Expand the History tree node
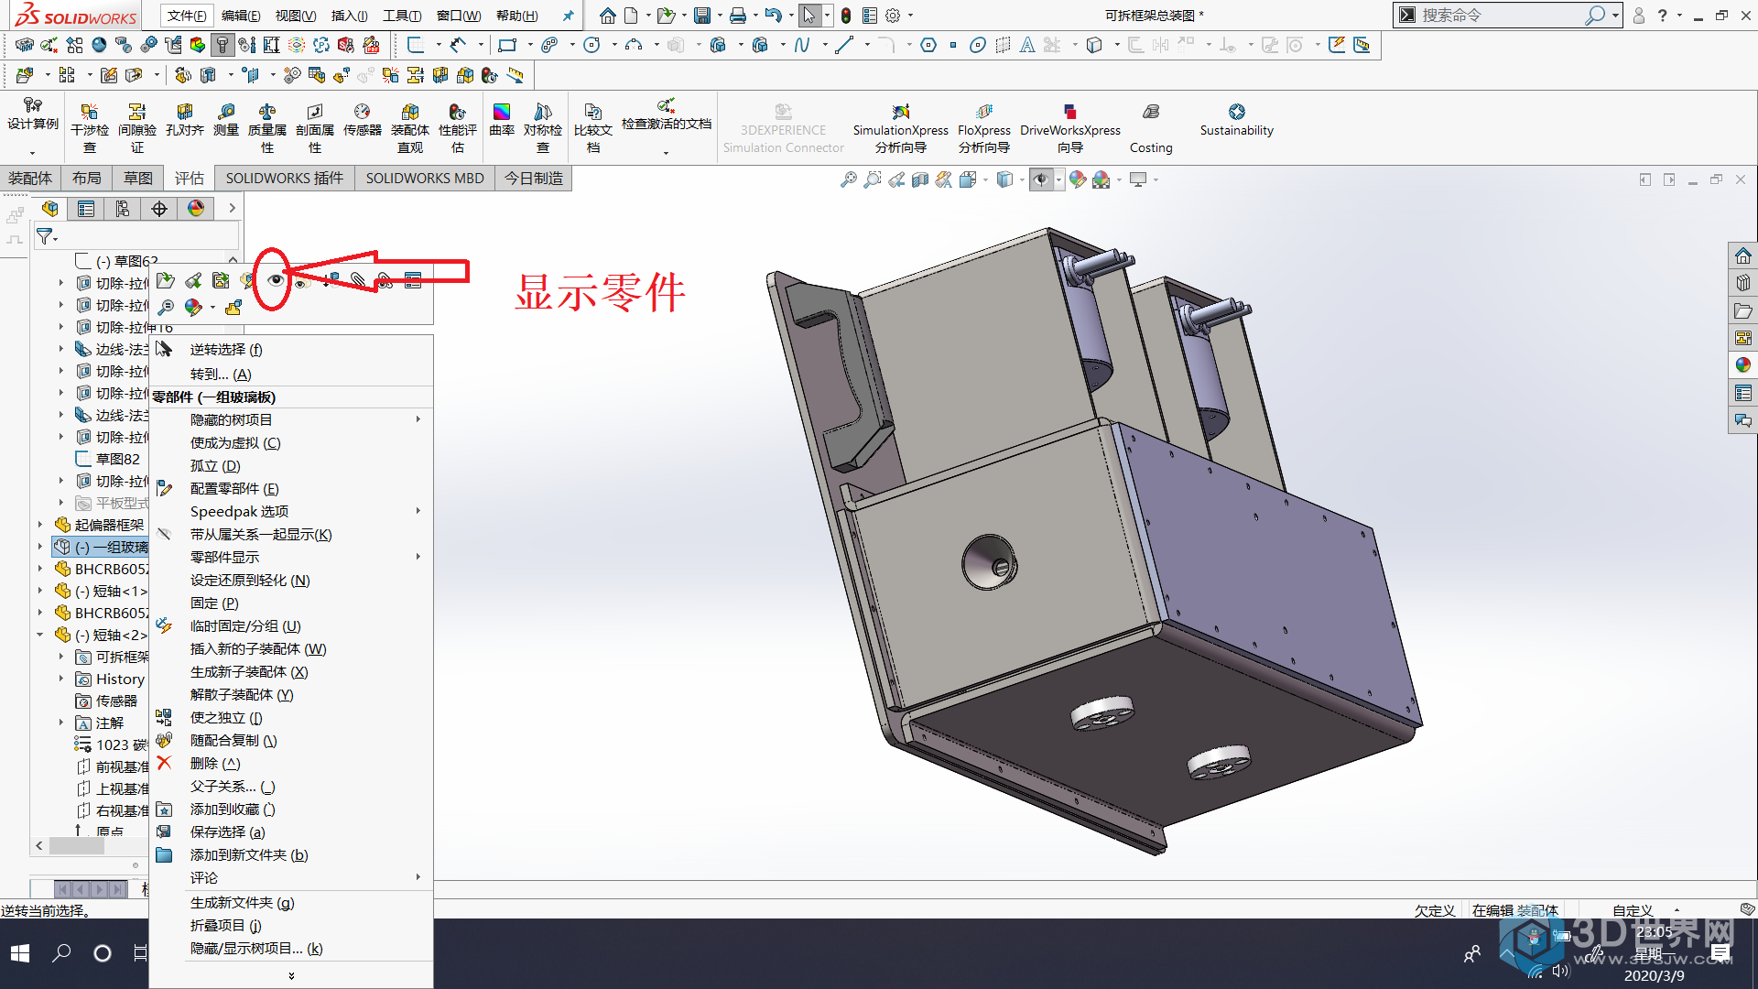Image resolution: width=1758 pixels, height=989 pixels. [61, 679]
